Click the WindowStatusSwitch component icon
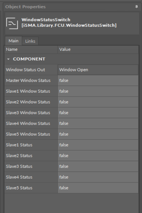Image resolution: width=142 pixels, height=213 pixels. [12, 23]
